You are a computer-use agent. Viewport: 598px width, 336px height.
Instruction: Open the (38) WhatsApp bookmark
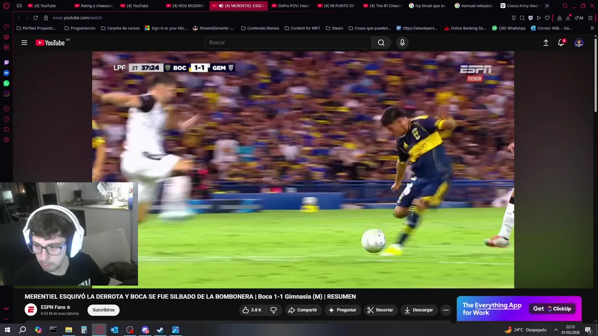pos(508,28)
